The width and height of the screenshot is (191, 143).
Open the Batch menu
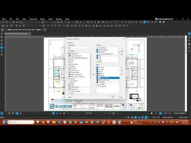[43, 19]
